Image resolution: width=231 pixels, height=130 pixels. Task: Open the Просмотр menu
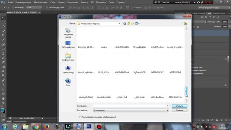click(x=101, y=3)
